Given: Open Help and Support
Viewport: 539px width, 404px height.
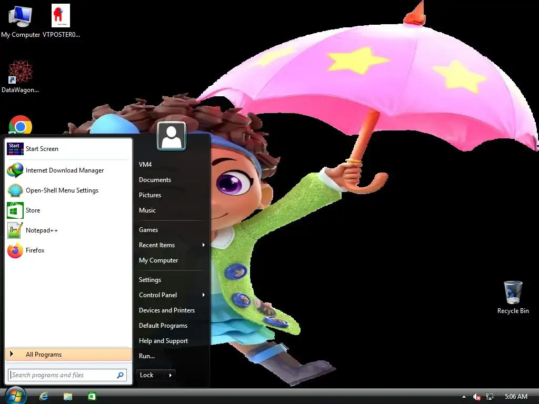Looking at the screenshot, I should point(163,341).
